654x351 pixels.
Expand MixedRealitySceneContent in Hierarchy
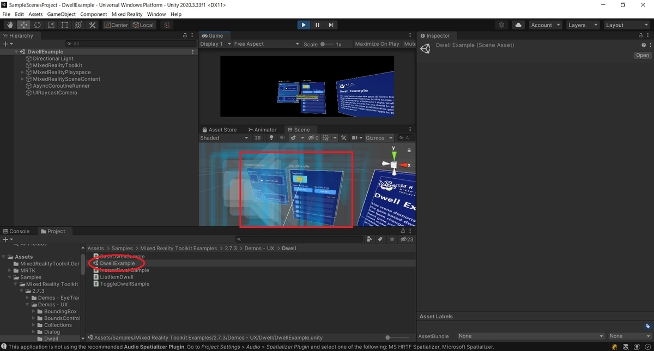tap(22, 79)
